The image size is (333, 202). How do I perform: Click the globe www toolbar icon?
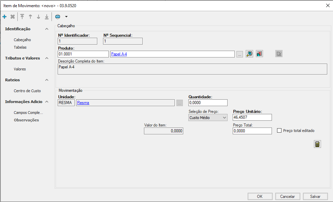coord(58,17)
